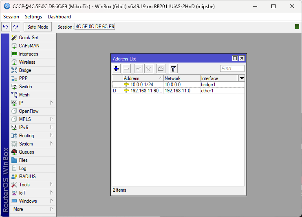This screenshot has width=302, height=217.
Task: Expand the IoT submenu
Action: (x=33, y=193)
